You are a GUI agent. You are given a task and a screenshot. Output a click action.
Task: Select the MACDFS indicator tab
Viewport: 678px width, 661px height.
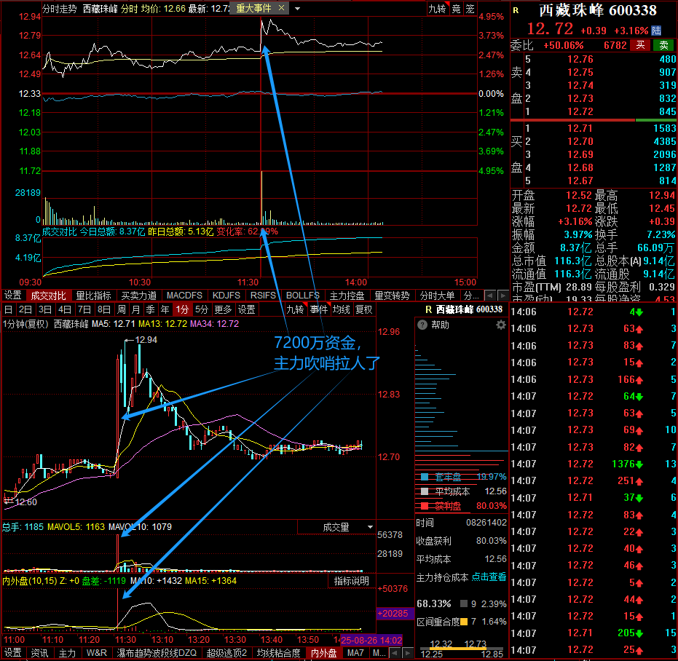185,296
